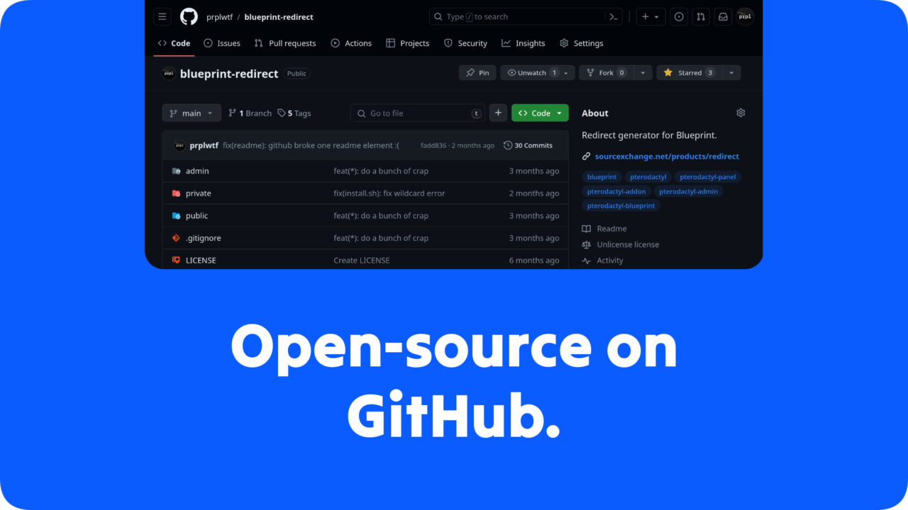Open the commit hash fadd836

433,145
